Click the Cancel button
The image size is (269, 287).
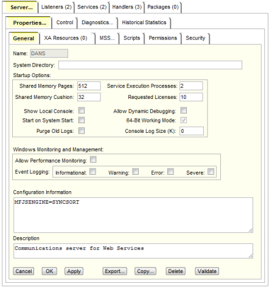[24, 271]
